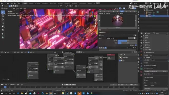Open the Object Data green triangle tab

tap(141, 69)
